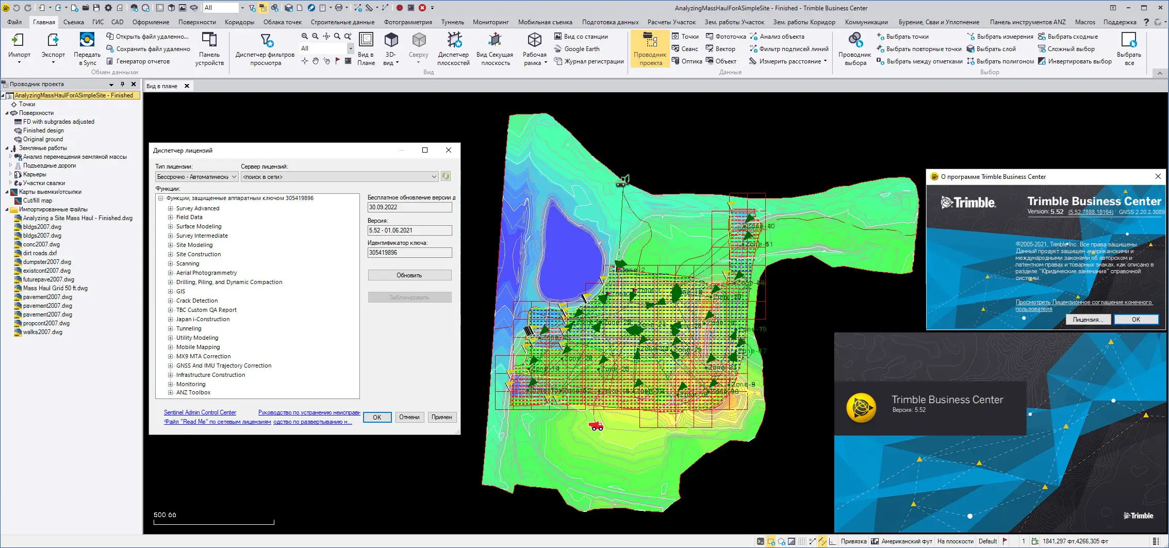This screenshot has width=1169, height=548.
Task: Toggle snap mode in status bar
Action: tap(853, 541)
